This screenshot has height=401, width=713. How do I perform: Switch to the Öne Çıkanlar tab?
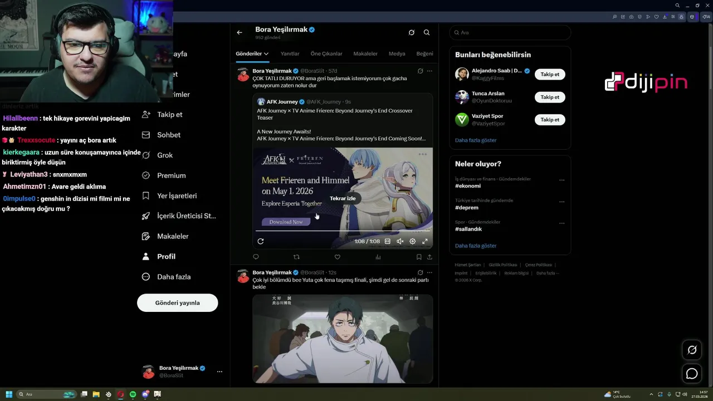[326, 54]
